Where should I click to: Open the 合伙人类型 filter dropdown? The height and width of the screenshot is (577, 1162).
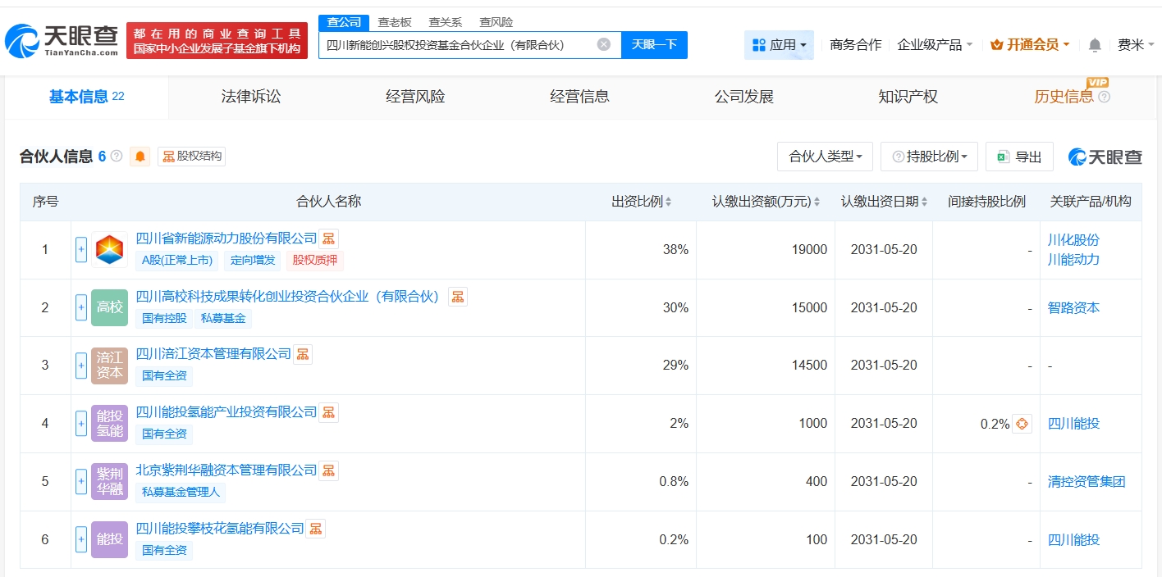coord(825,157)
